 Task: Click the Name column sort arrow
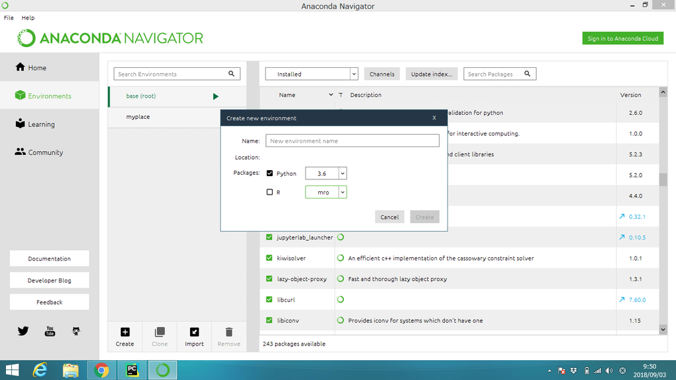[331, 95]
